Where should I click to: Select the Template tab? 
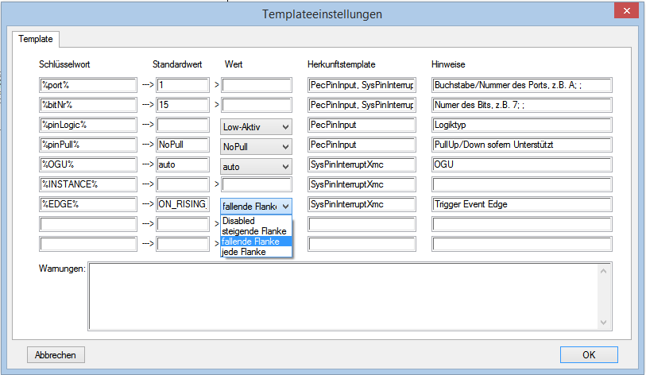click(x=35, y=38)
